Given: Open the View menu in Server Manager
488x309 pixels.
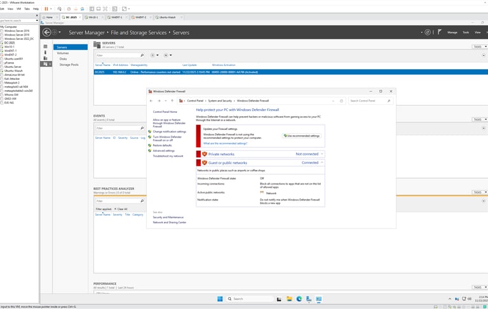Looking at the screenshot, I should 477,32.
